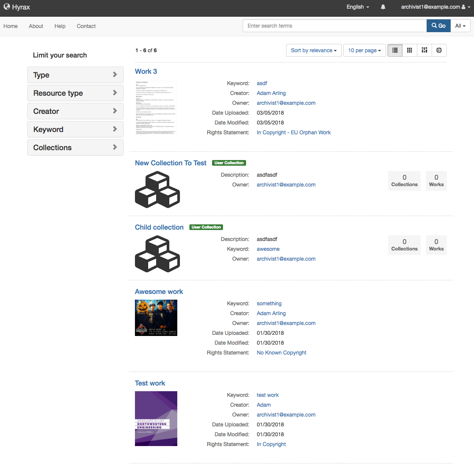The width and height of the screenshot is (474, 468).
Task: Click the Hyrax globe logo icon
Action: (7, 7)
